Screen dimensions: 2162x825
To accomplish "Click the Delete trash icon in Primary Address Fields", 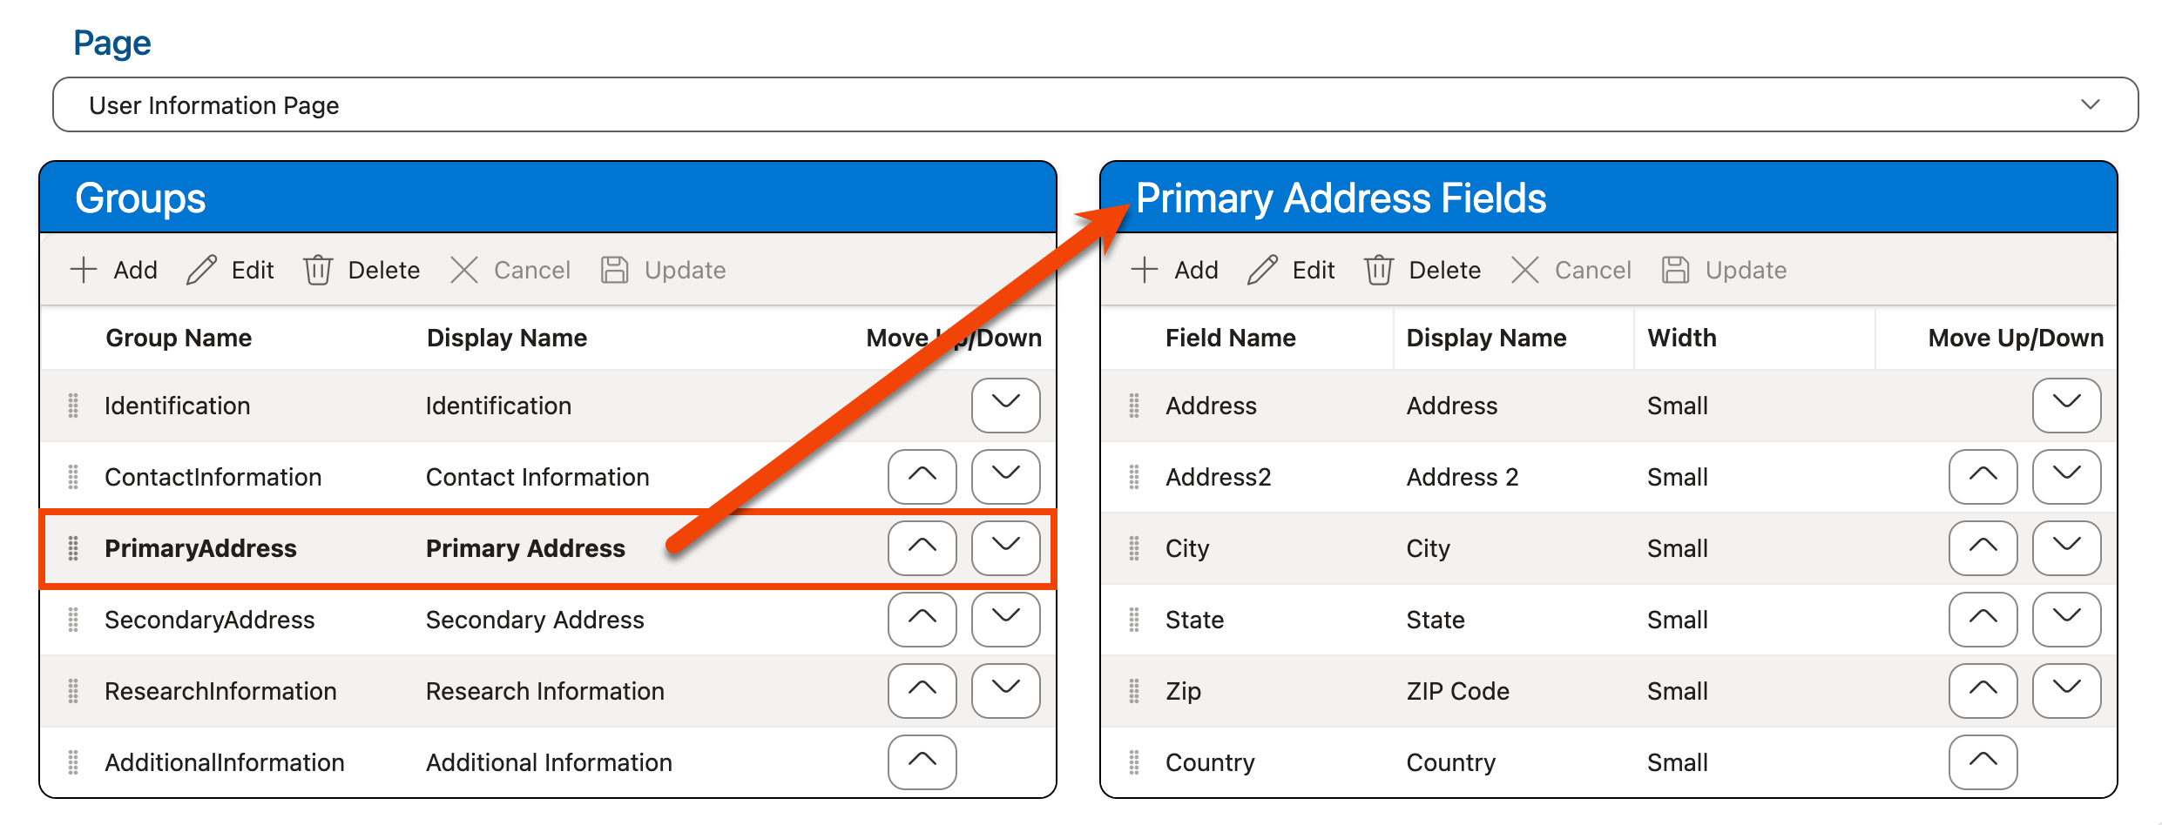I will pyautogui.click(x=1379, y=270).
